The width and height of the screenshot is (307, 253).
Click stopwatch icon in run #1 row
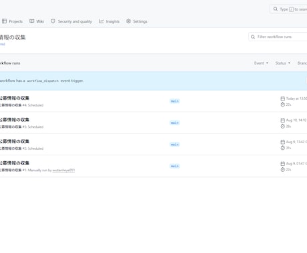tap(282, 170)
